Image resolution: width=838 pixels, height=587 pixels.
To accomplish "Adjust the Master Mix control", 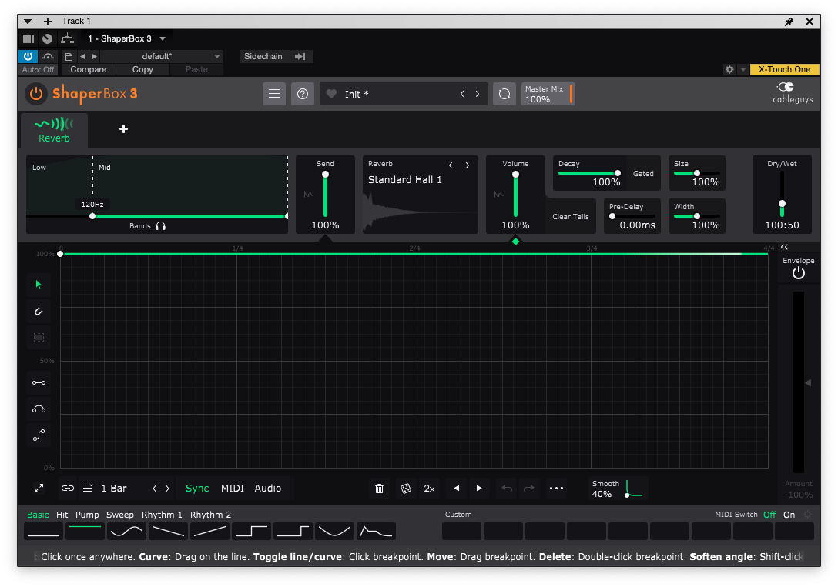I will pos(548,94).
